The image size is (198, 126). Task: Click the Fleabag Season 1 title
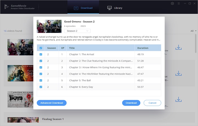click(x=53, y=119)
